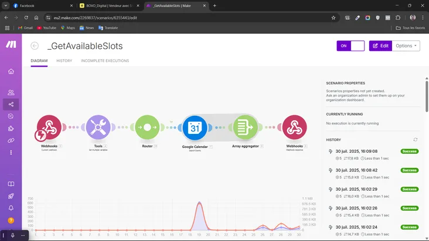The width and height of the screenshot is (429, 241).
Task: Click the Router module icon
Action: 147,128
